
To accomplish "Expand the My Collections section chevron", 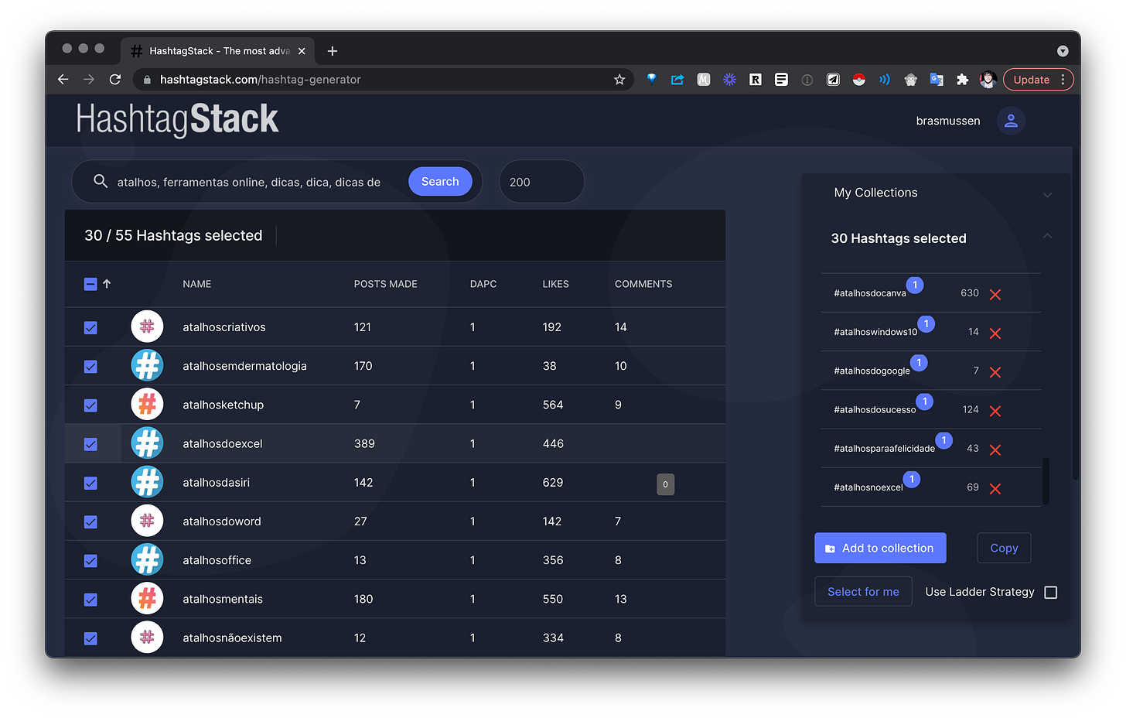I will (1047, 195).
